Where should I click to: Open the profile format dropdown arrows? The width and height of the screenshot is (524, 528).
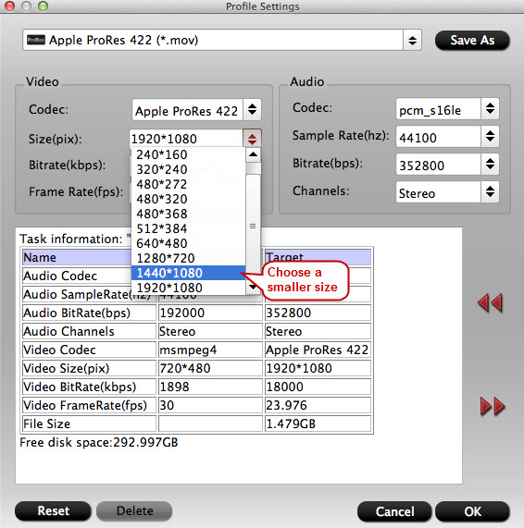(412, 41)
